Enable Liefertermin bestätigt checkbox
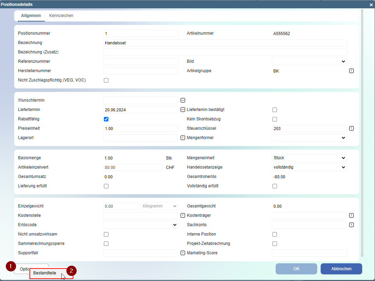Screen dimensions: 375x281 (275, 110)
